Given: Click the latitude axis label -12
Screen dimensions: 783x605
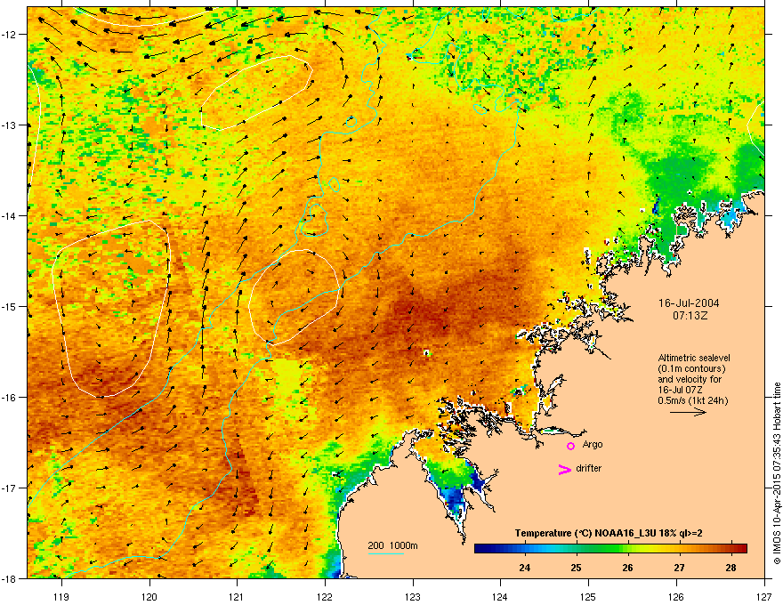Looking at the screenshot, I should (10, 35).
